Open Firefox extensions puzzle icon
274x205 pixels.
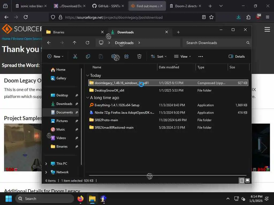point(248,17)
